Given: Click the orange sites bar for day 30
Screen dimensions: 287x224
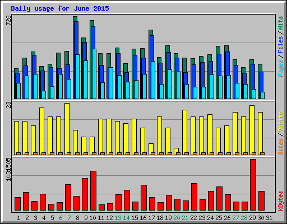Looking at the screenshot, I should (x=262, y=153).
